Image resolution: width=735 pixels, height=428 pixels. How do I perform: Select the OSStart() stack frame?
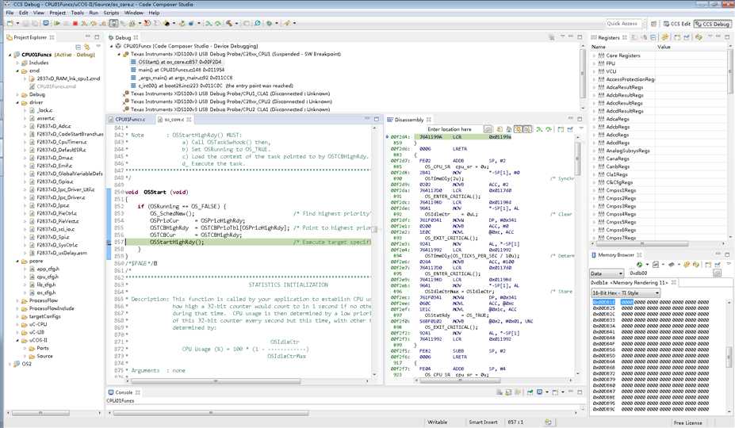point(180,62)
